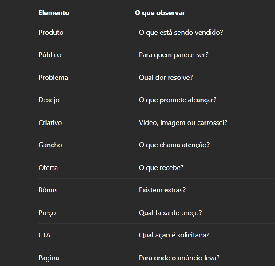275x266 pixels.
Task: Click the 'O que observar' column header
Action: pos(160,13)
